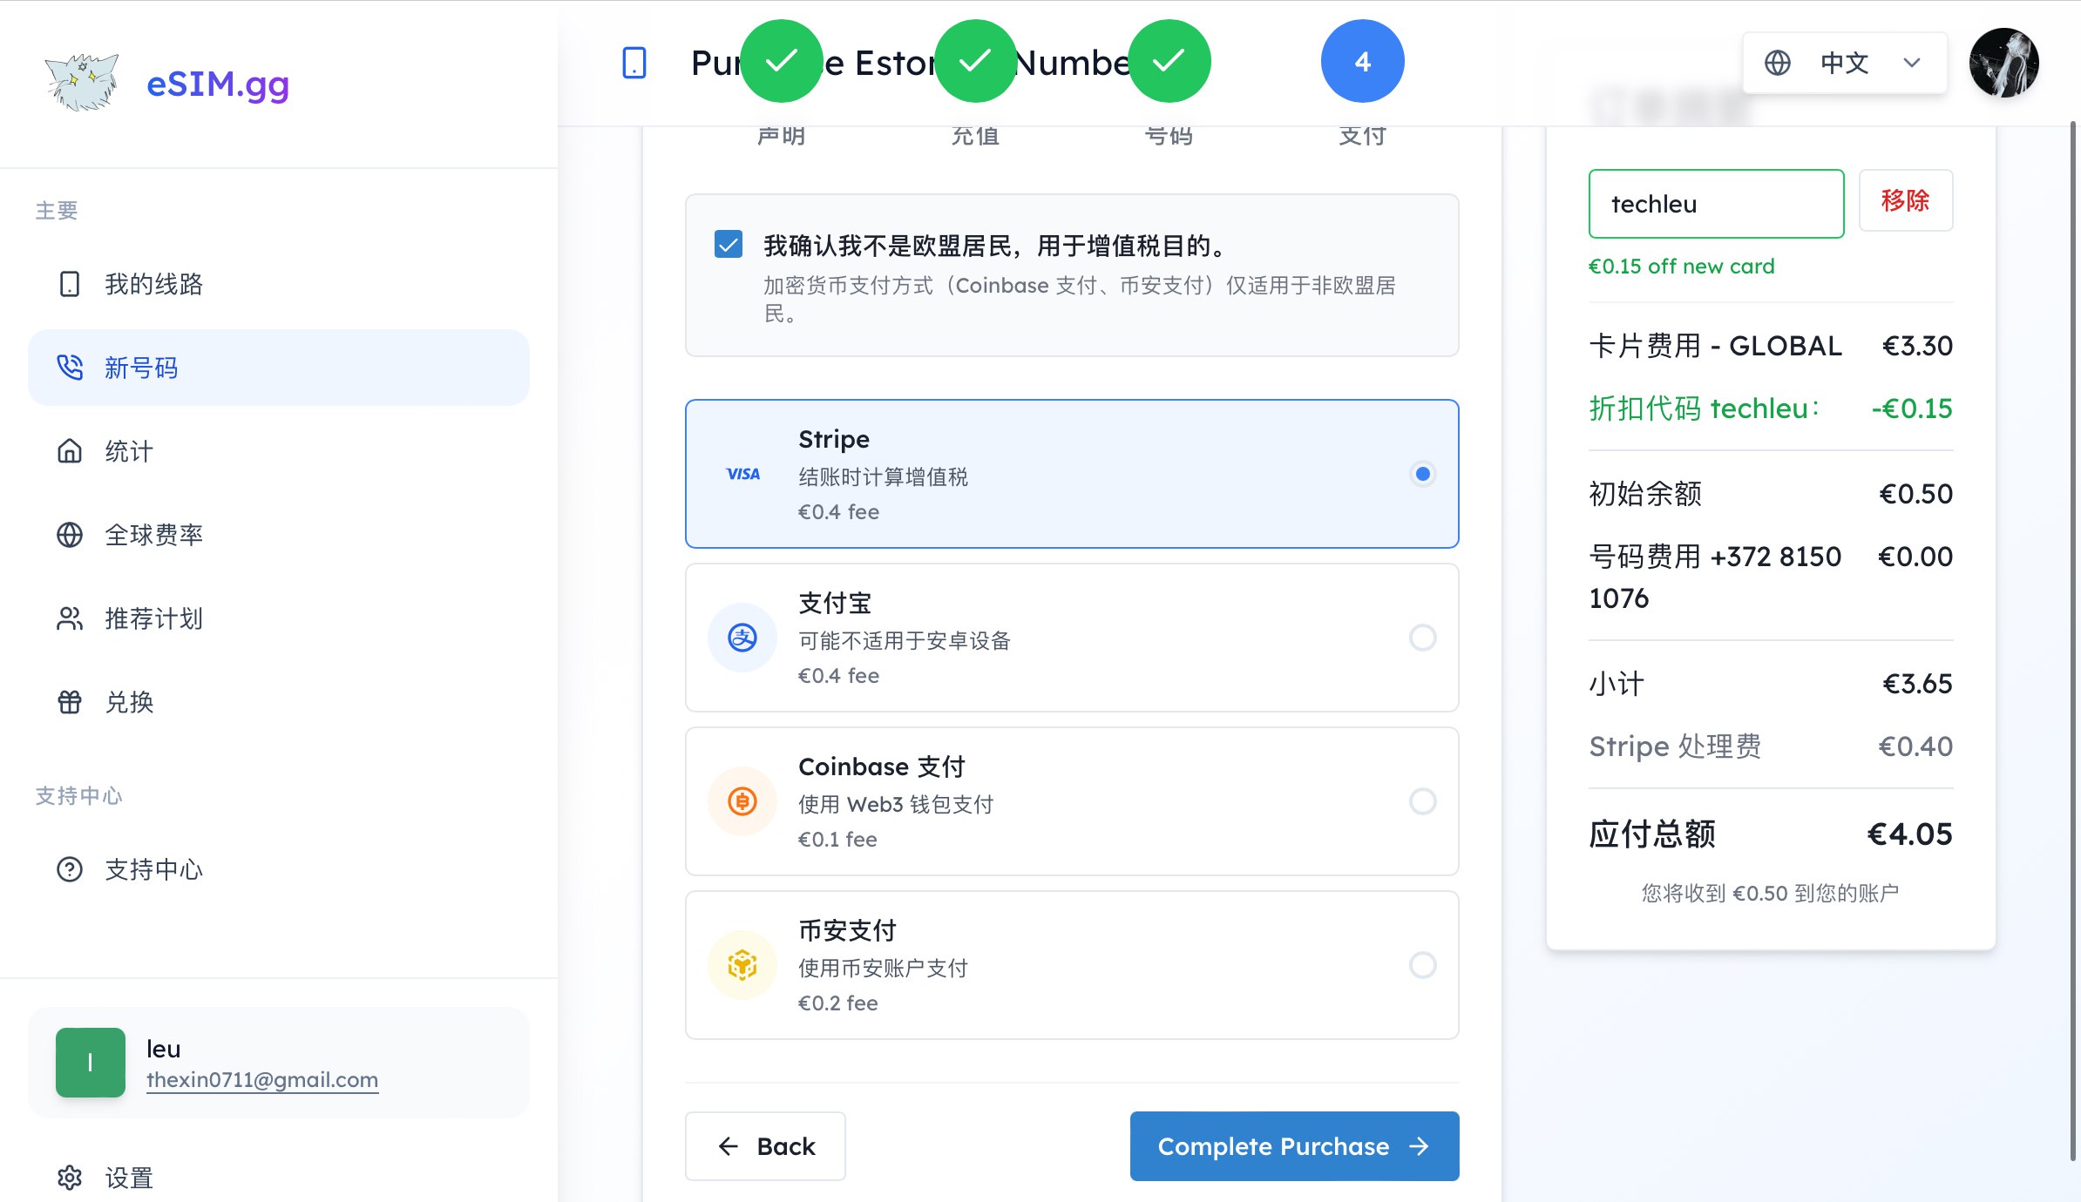Viewport: 2081px width, 1202px height.
Task: Click the '结账时计算增值税' text
Action: pyautogui.click(x=884, y=477)
